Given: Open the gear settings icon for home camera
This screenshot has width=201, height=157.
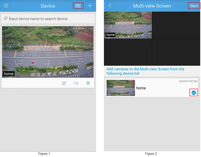Looking at the screenshot, I should tap(88, 83).
